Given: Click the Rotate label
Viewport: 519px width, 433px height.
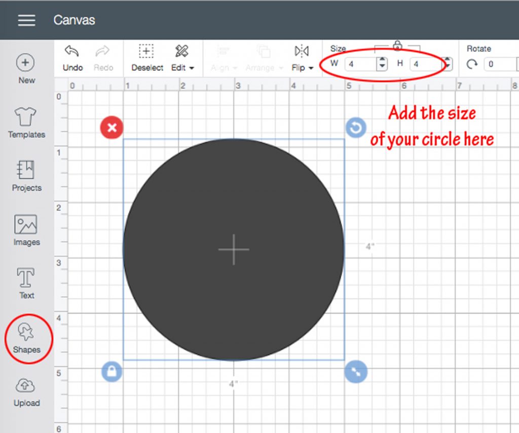Looking at the screenshot, I should [478, 49].
